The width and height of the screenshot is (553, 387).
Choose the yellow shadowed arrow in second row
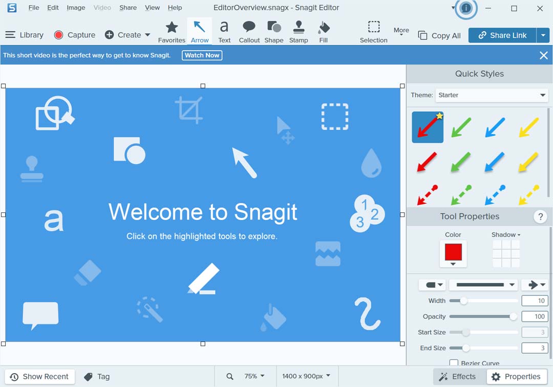(528, 162)
